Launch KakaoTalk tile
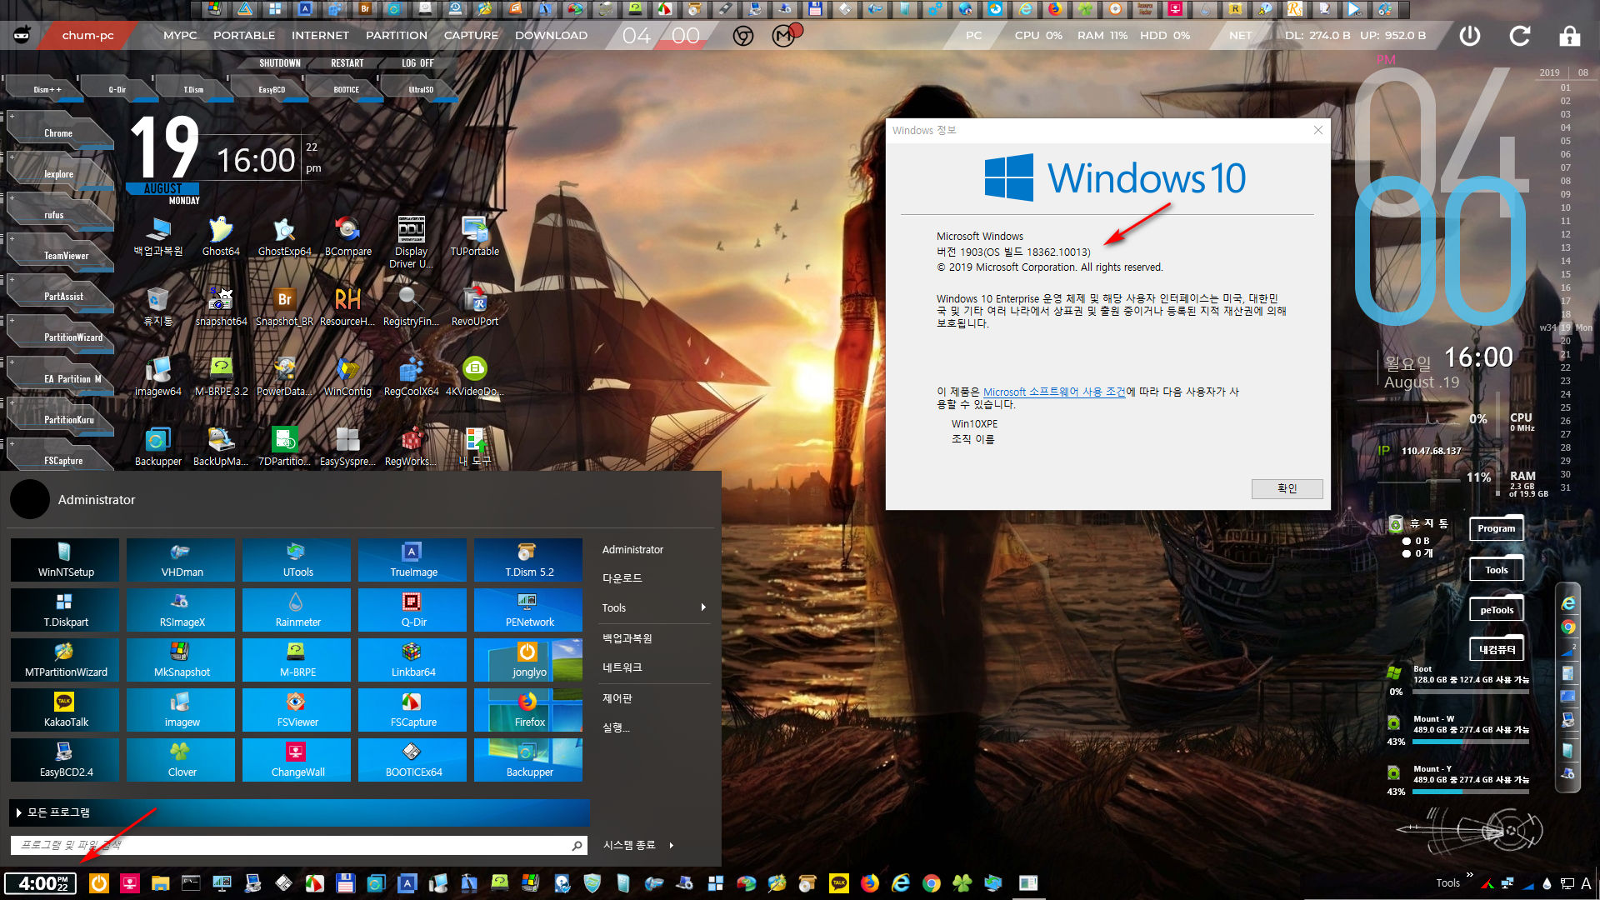1600x900 pixels. point(65,710)
